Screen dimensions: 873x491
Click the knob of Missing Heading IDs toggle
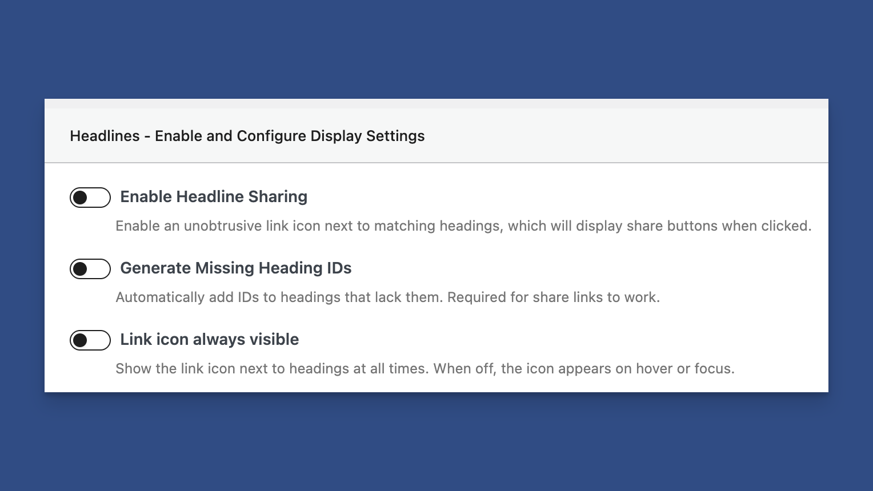coord(81,269)
